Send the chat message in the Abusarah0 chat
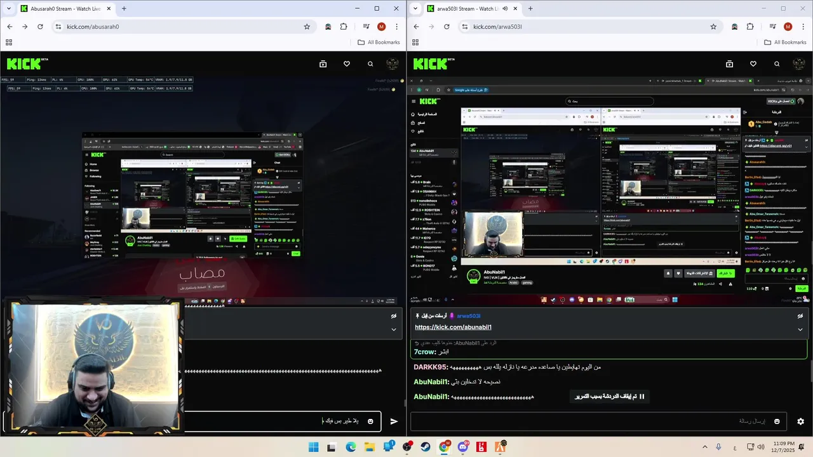This screenshot has width=813, height=457. pyautogui.click(x=394, y=421)
